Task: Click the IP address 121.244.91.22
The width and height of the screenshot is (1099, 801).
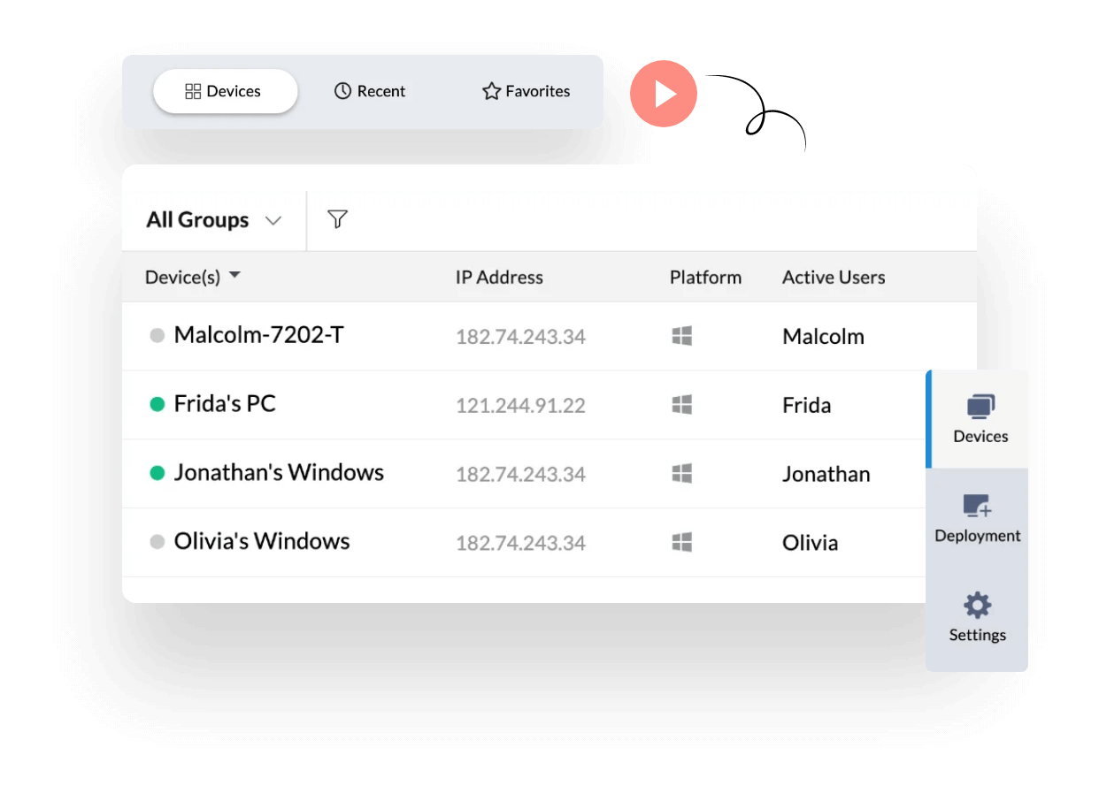Action: pyautogui.click(x=520, y=406)
